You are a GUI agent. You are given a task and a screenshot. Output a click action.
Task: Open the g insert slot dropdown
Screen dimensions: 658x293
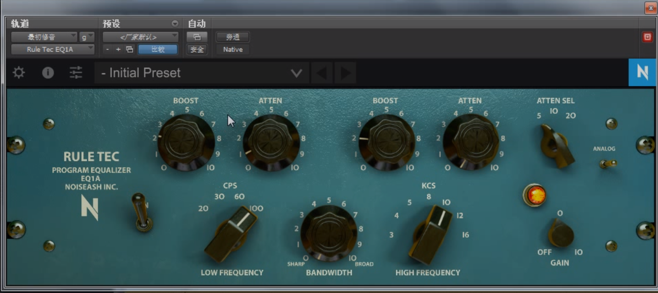(87, 37)
